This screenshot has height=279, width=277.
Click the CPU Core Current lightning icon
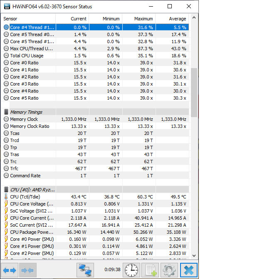(6, 218)
